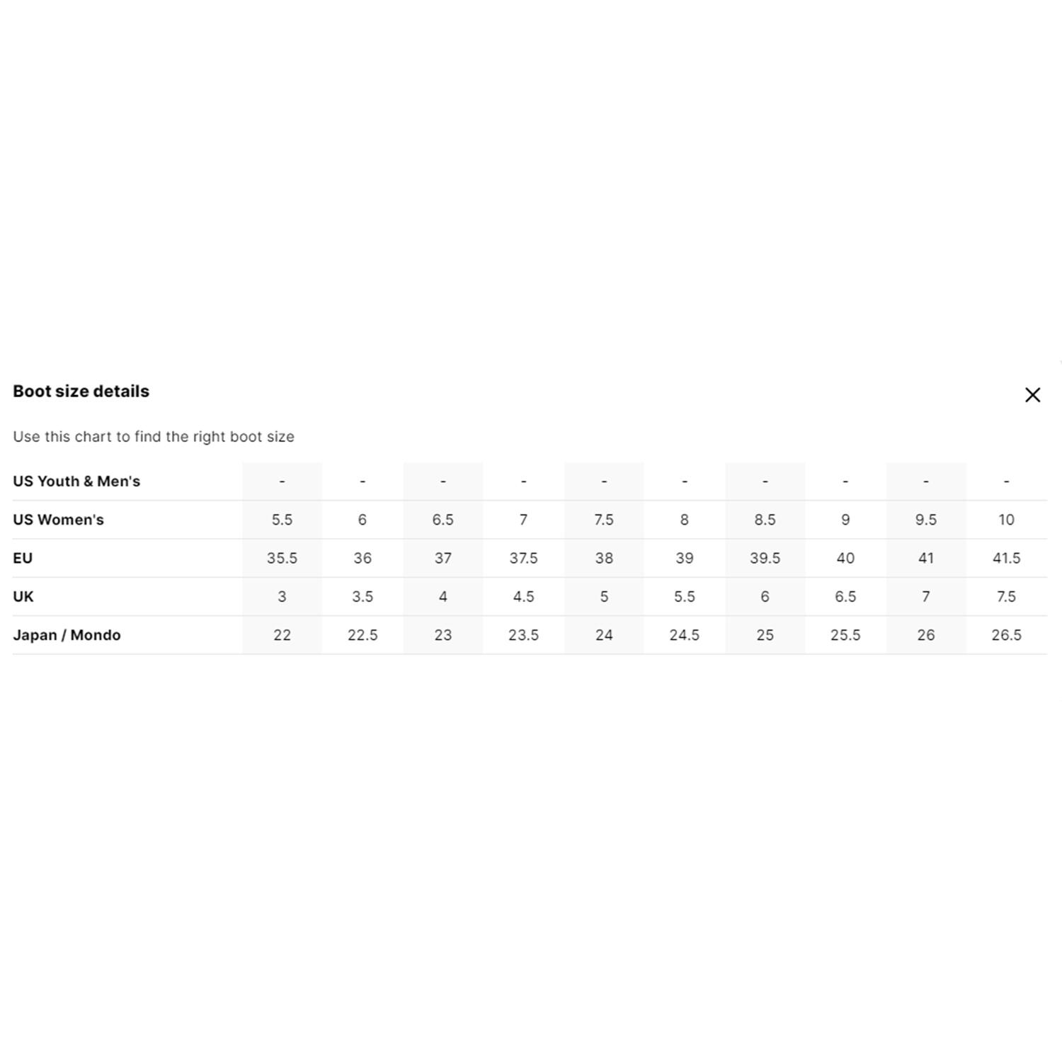Select Mondo 25.5 cell

tap(845, 635)
